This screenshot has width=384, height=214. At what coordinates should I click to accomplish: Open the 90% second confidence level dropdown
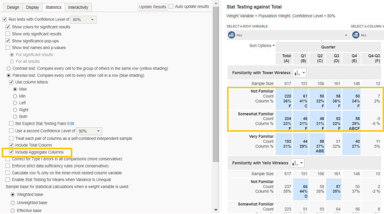(89, 131)
